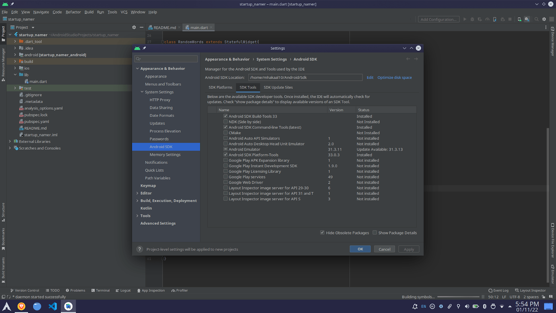Open the Logcat tool window tab
The width and height of the screenshot is (556, 313).
[123, 290]
